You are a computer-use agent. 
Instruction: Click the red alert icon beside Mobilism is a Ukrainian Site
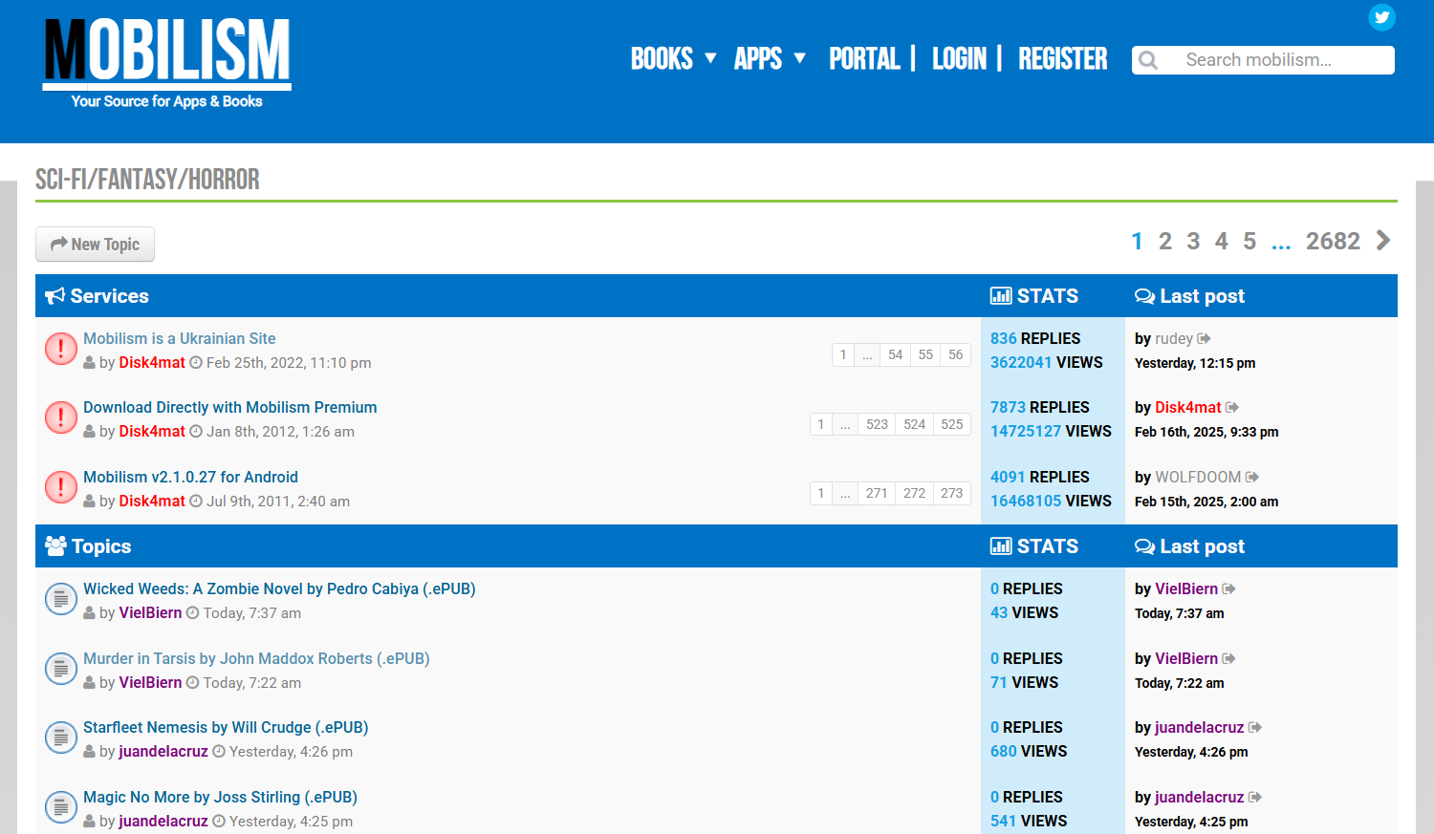[61, 349]
